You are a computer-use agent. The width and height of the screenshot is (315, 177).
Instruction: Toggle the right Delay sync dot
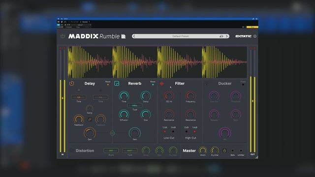[x=100, y=90]
